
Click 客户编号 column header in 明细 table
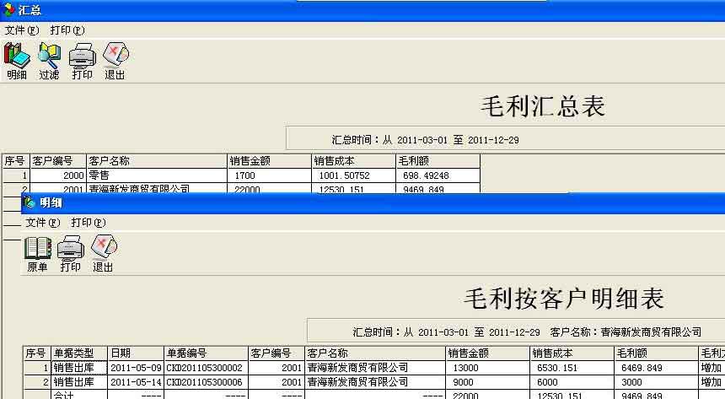coord(276,353)
